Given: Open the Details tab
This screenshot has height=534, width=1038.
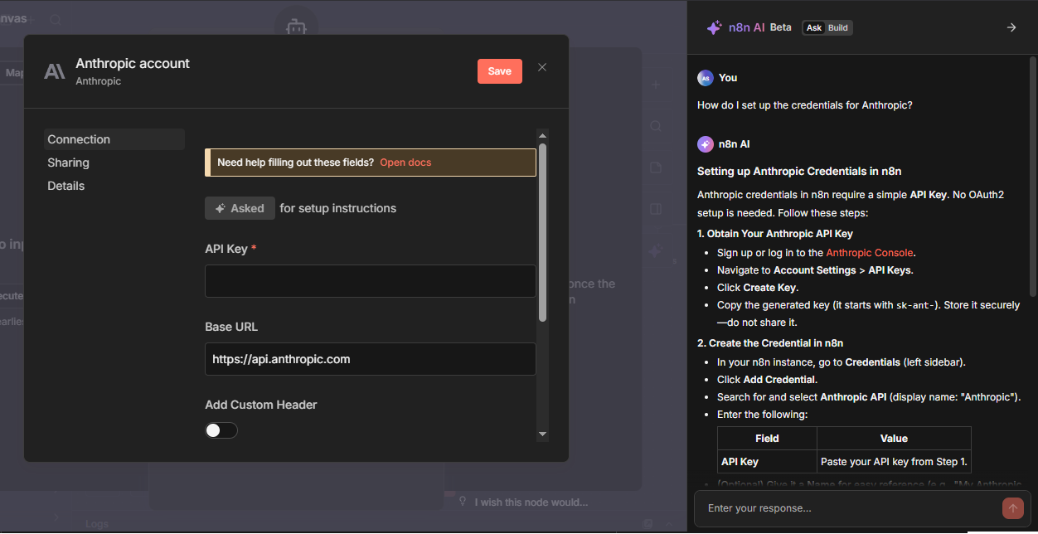Looking at the screenshot, I should pyautogui.click(x=65, y=186).
